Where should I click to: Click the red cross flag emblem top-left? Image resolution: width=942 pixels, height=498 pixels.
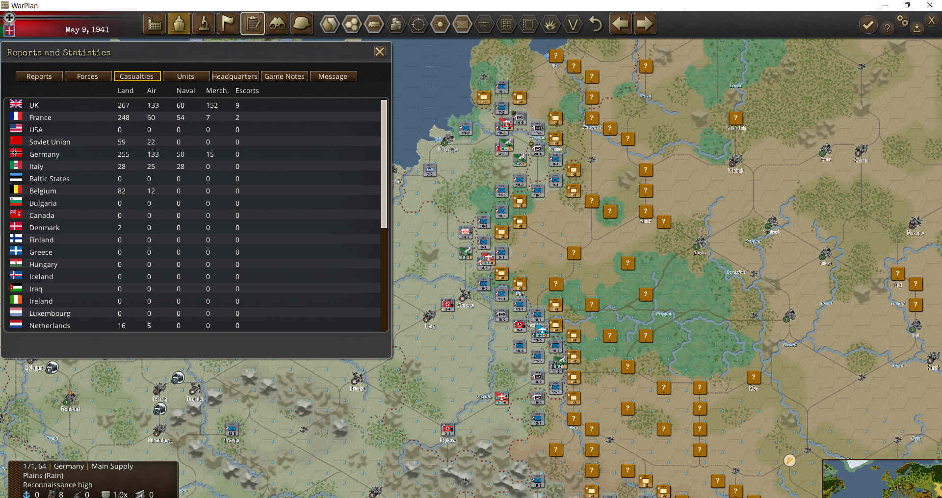coord(9,30)
